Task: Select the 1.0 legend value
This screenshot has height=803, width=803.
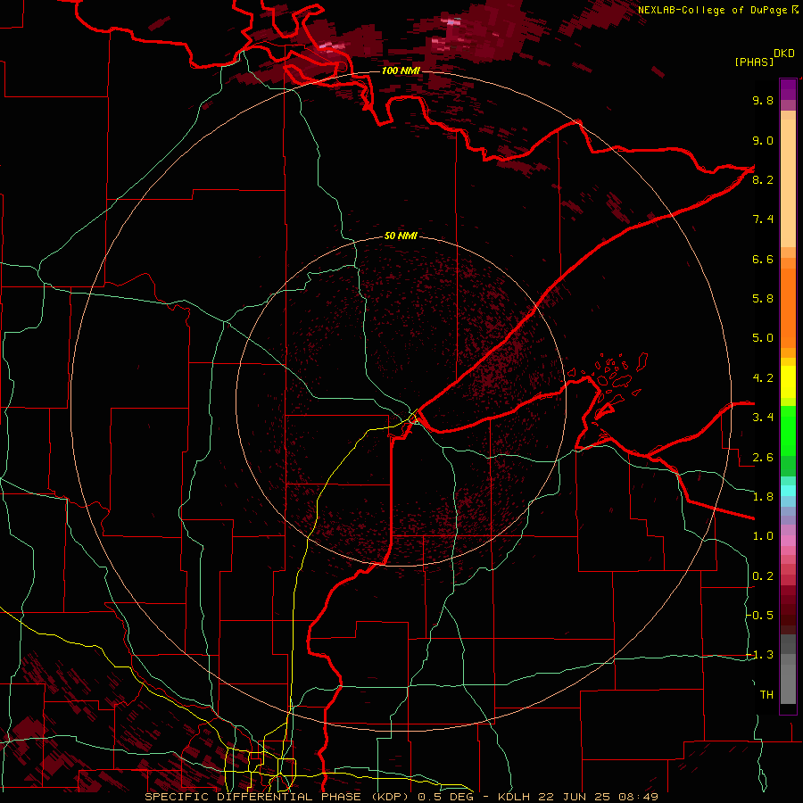Action: coord(763,536)
